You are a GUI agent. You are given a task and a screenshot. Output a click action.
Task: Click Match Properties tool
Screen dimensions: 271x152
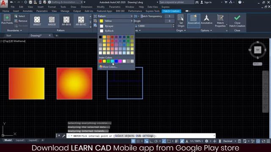[220, 21]
